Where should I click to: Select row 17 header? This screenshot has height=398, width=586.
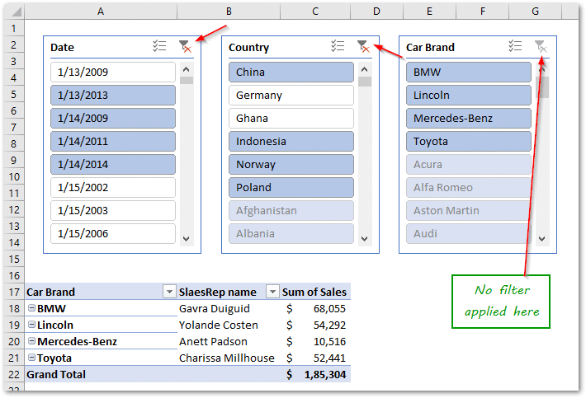pyautogui.click(x=14, y=292)
